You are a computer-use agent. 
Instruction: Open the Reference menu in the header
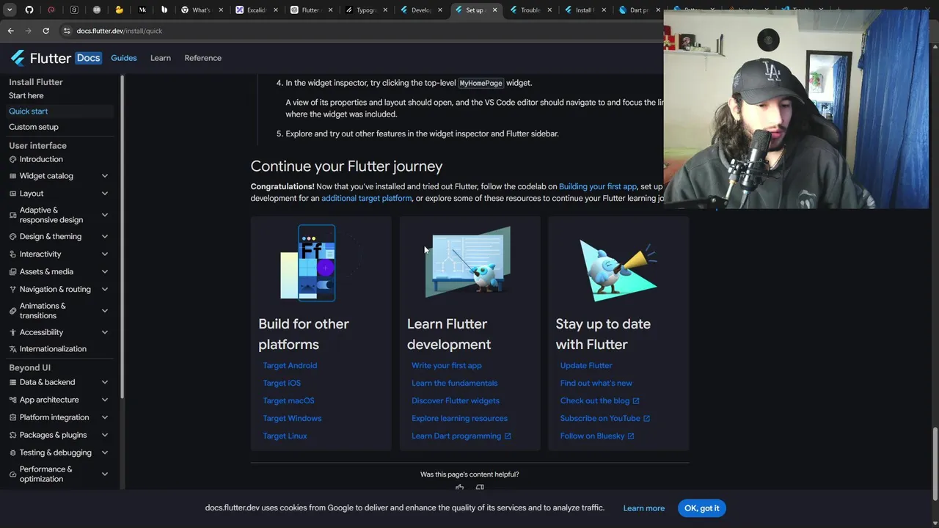coord(203,58)
